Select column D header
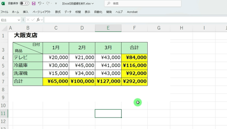This screenshot has width=227, height=129. click(x=82, y=28)
